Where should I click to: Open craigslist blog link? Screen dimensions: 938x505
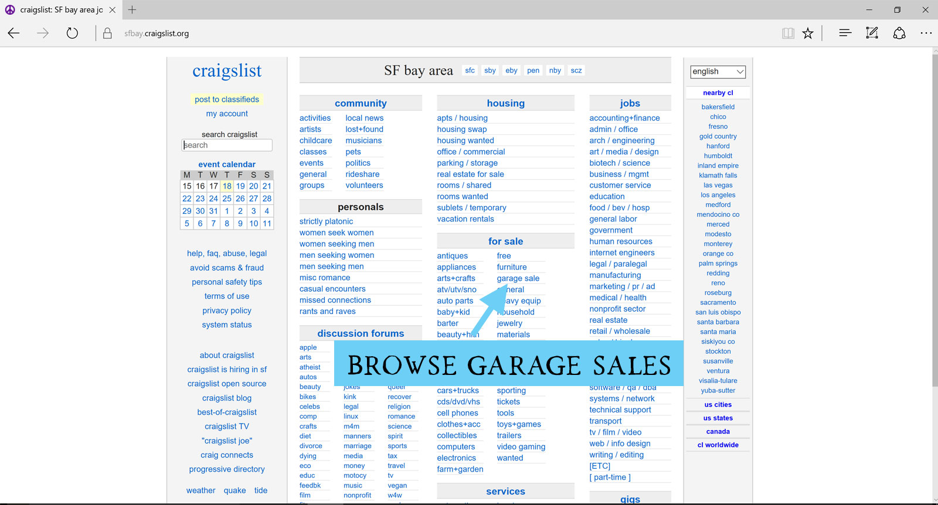tap(227, 398)
